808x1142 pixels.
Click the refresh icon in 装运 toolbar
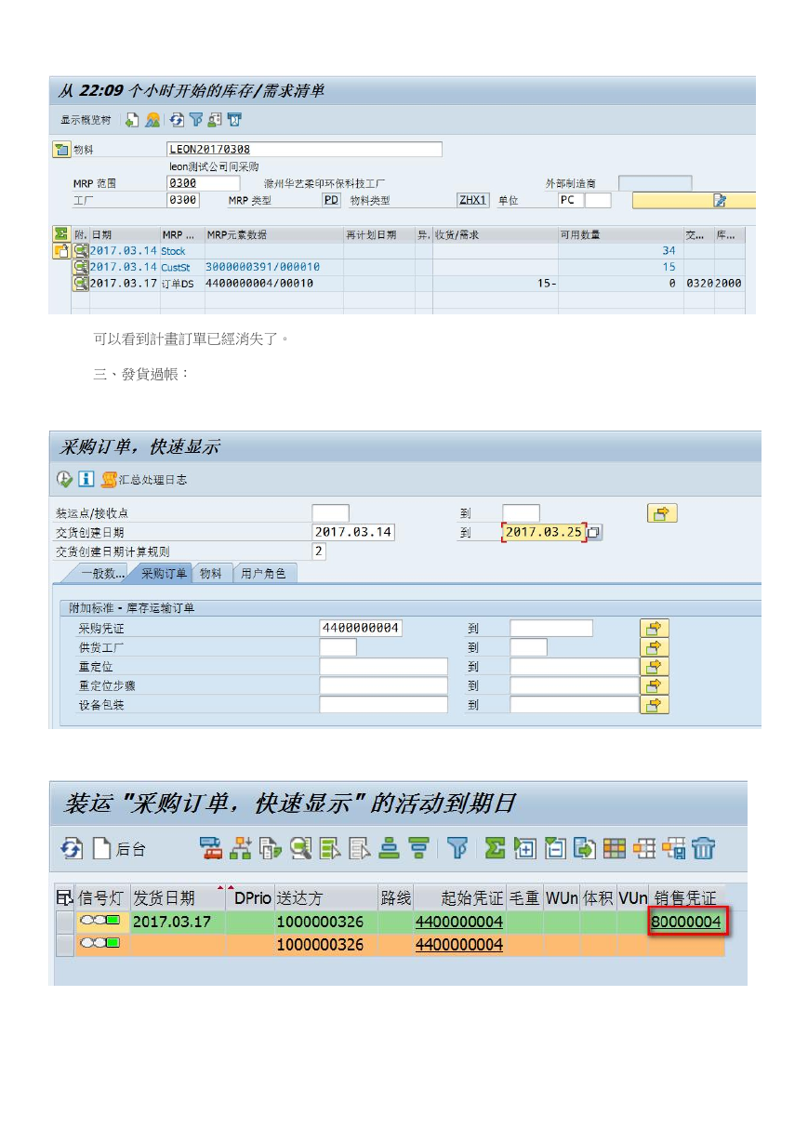(72, 848)
